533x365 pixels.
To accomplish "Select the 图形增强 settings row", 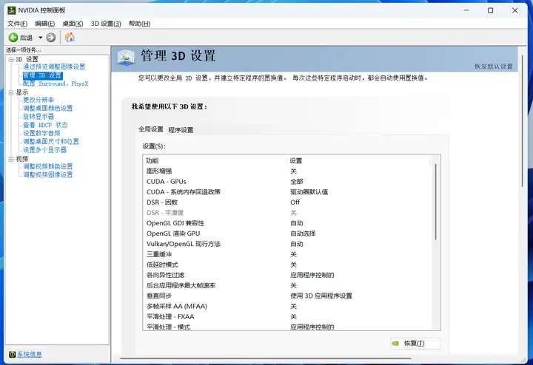I will point(287,171).
